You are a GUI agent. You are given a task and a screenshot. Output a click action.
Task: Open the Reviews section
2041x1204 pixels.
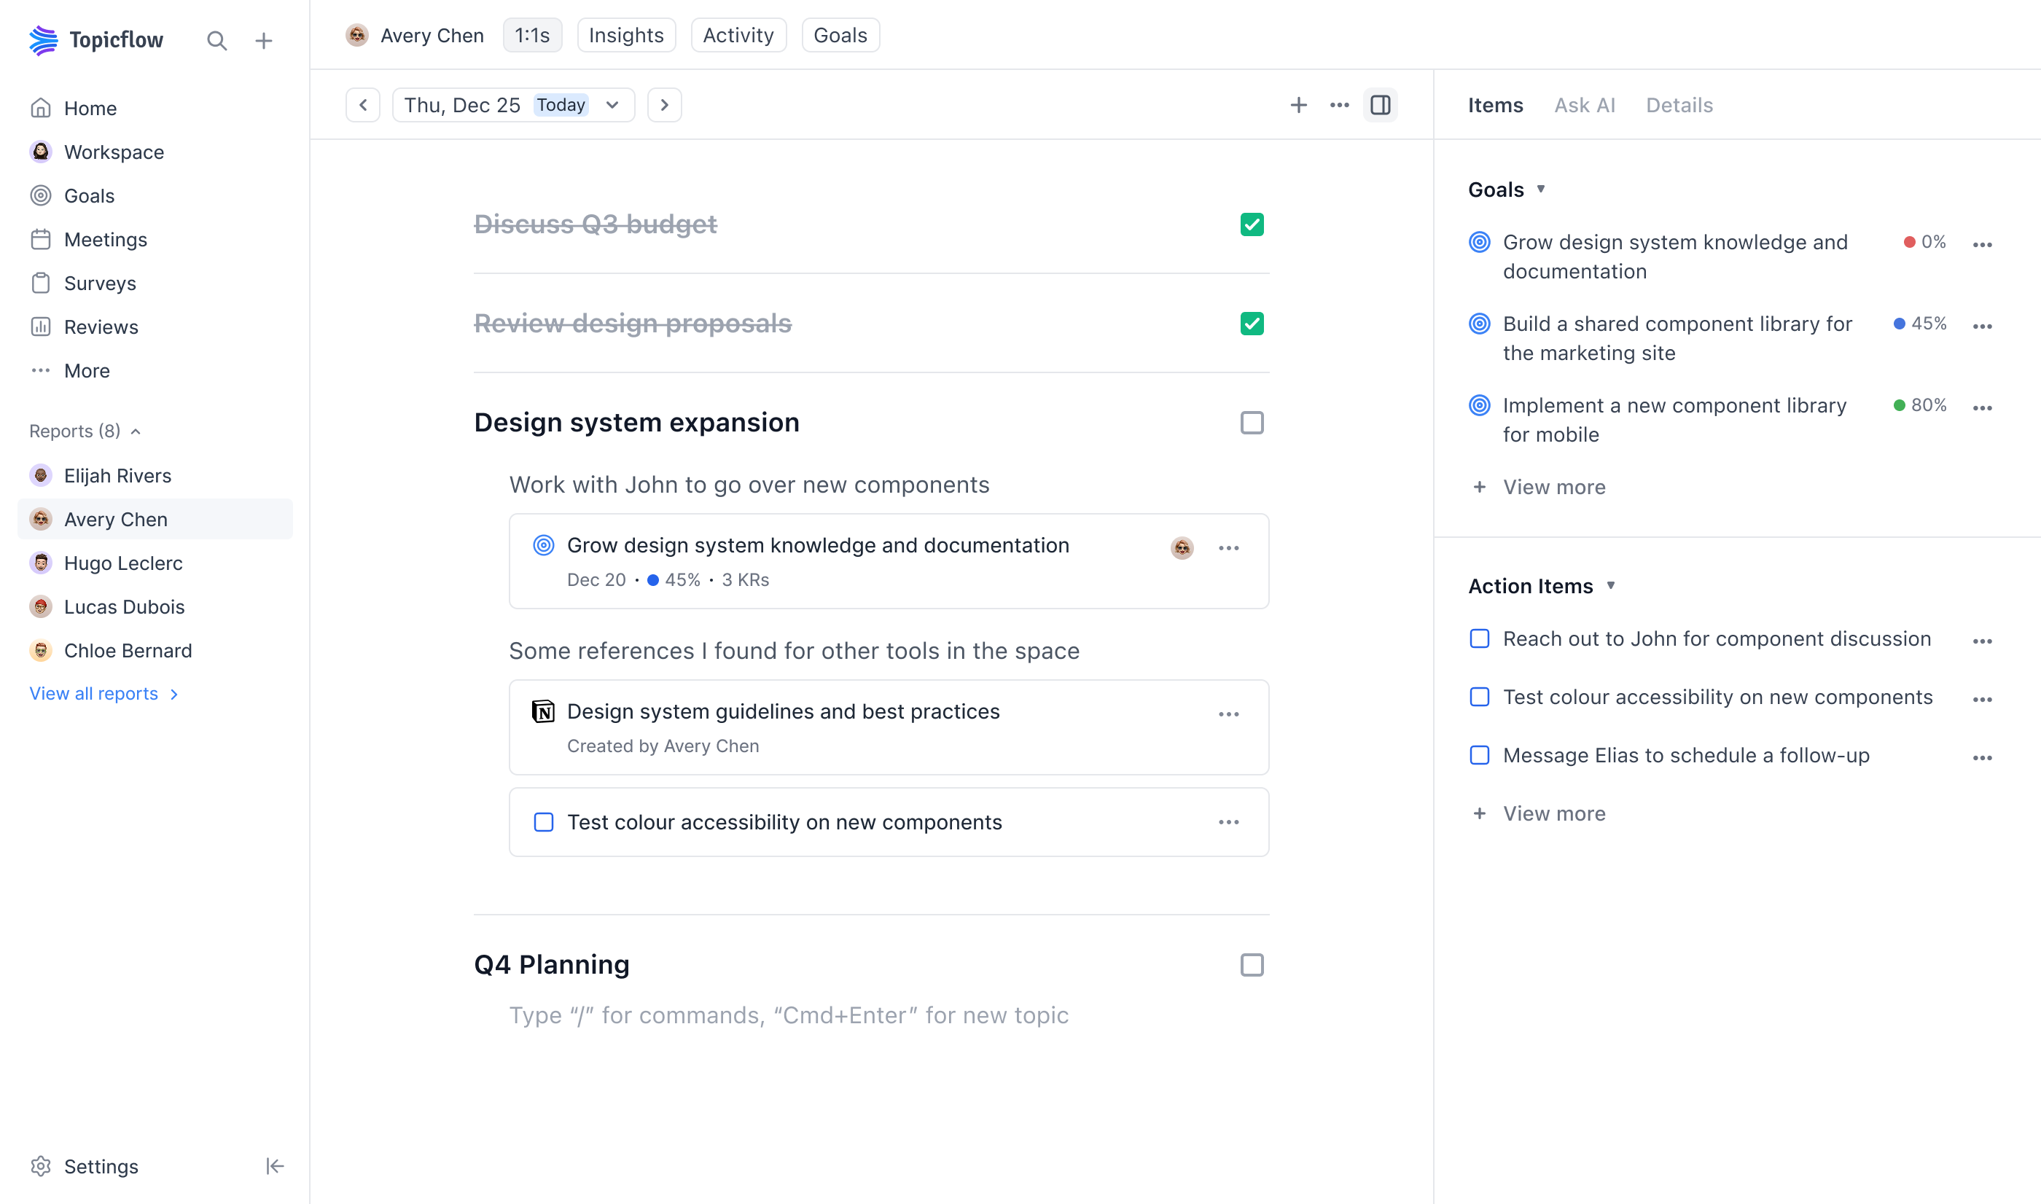pyautogui.click(x=101, y=327)
